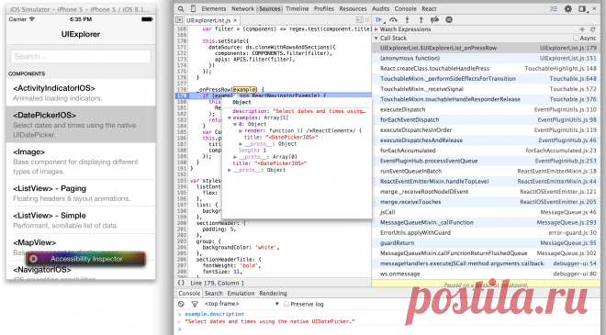The width and height of the screenshot is (606, 335).
Task: Select the Sources panel
Action: point(270,8)
